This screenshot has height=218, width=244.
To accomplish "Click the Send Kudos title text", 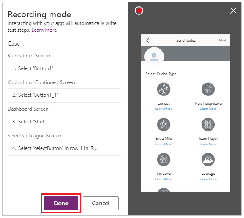I will [x=186, y=41].
